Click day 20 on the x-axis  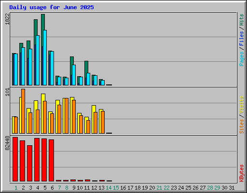(152, 188)
